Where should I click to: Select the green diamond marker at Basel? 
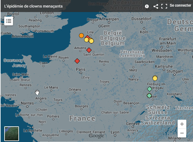[x=149, y=96]
